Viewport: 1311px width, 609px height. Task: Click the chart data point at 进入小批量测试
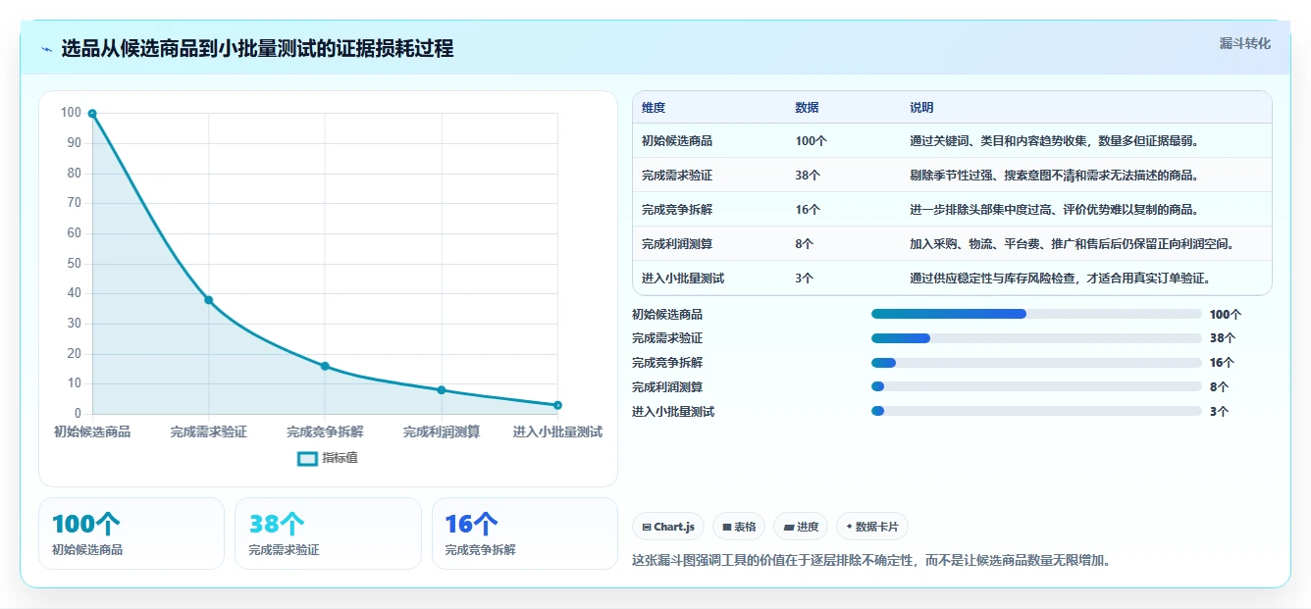pos(557,405)
